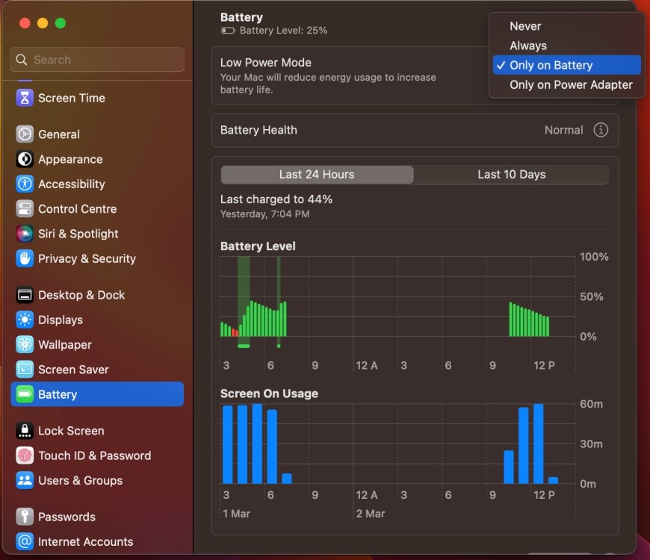
Task: Go to Accessibility settings
Action: click(97, 184)
